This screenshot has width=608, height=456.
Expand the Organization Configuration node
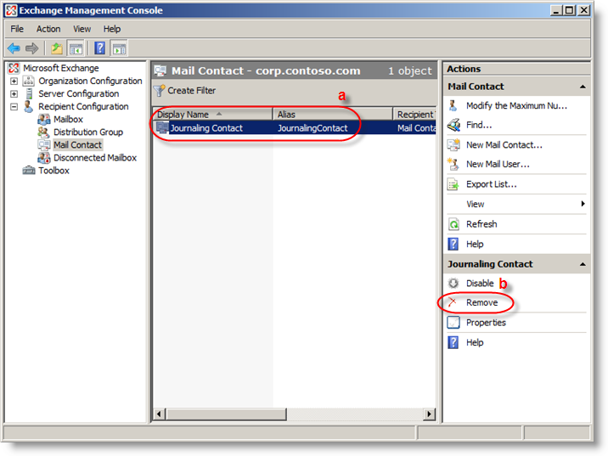pyautogui.click(x=14, y=81)
